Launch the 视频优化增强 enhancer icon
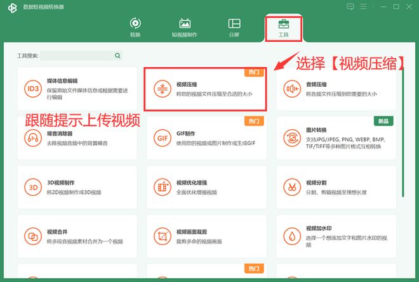Screen dimensions: 419x282 coord(162,187)
